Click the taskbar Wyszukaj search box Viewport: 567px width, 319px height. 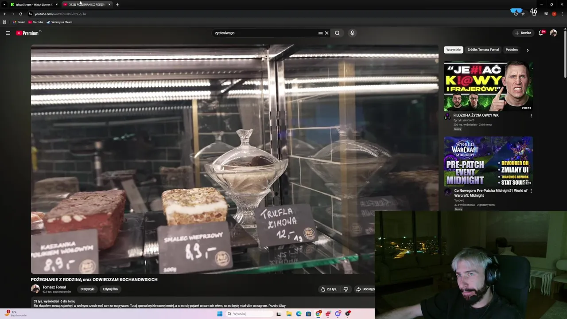pos(250,314)
